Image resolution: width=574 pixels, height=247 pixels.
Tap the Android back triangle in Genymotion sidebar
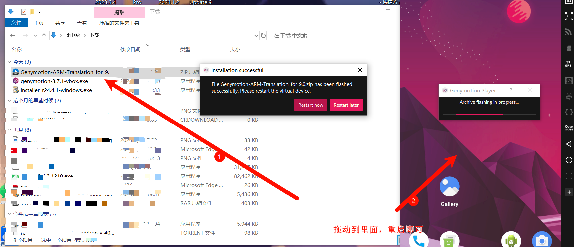[569, 144]
